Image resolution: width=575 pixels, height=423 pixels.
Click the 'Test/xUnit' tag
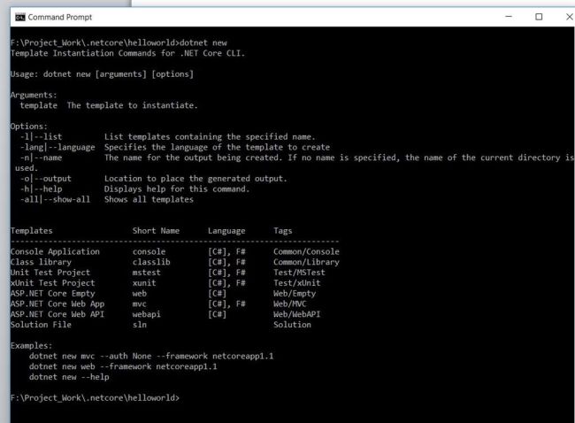pyautogui.click(x=297, y=283)
